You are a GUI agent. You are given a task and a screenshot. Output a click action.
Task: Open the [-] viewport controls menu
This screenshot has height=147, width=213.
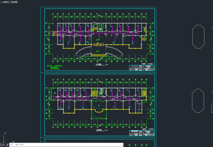1,2
